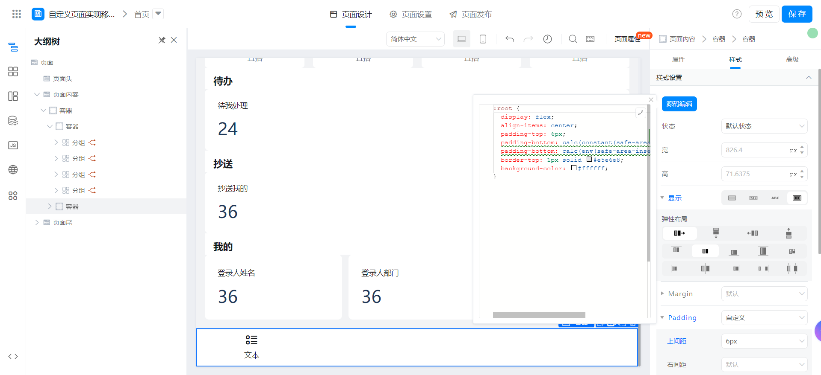
Task: Close the CSS source editor popup
Action: pos(651,99)
